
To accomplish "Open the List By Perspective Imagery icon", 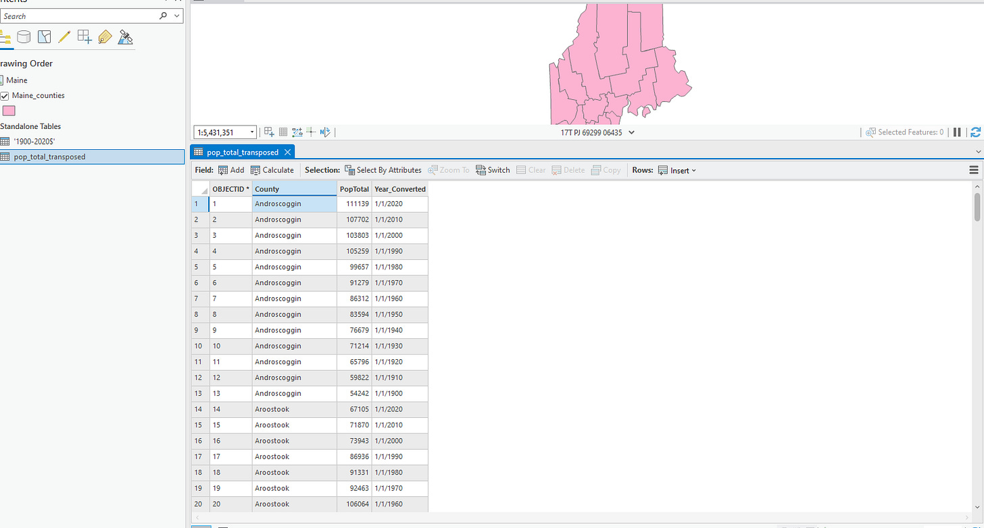I will click(x=125, y=37).
